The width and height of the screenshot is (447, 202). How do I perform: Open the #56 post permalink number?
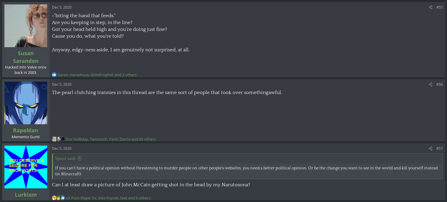pyautogui.click(x=439, y=85)
